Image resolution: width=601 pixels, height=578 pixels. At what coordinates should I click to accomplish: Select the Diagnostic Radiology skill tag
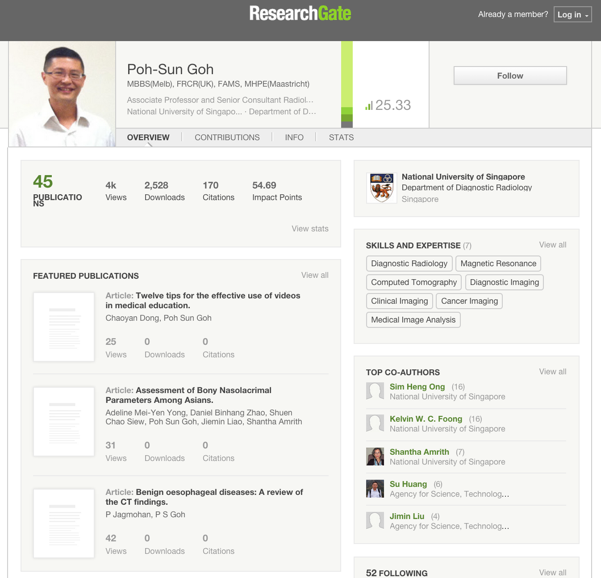pos(409,264)
